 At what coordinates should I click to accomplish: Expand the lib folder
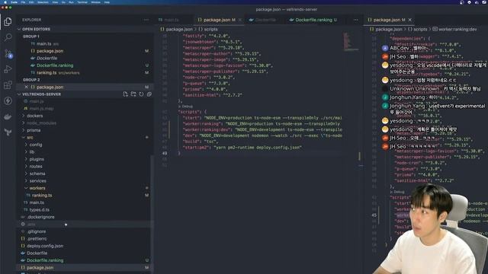point(32,152)
